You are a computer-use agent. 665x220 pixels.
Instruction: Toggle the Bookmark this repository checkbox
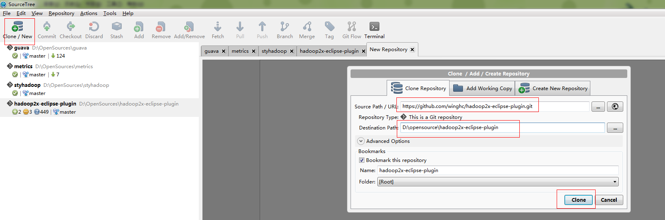pyautogui.click(x=362, y=160)
